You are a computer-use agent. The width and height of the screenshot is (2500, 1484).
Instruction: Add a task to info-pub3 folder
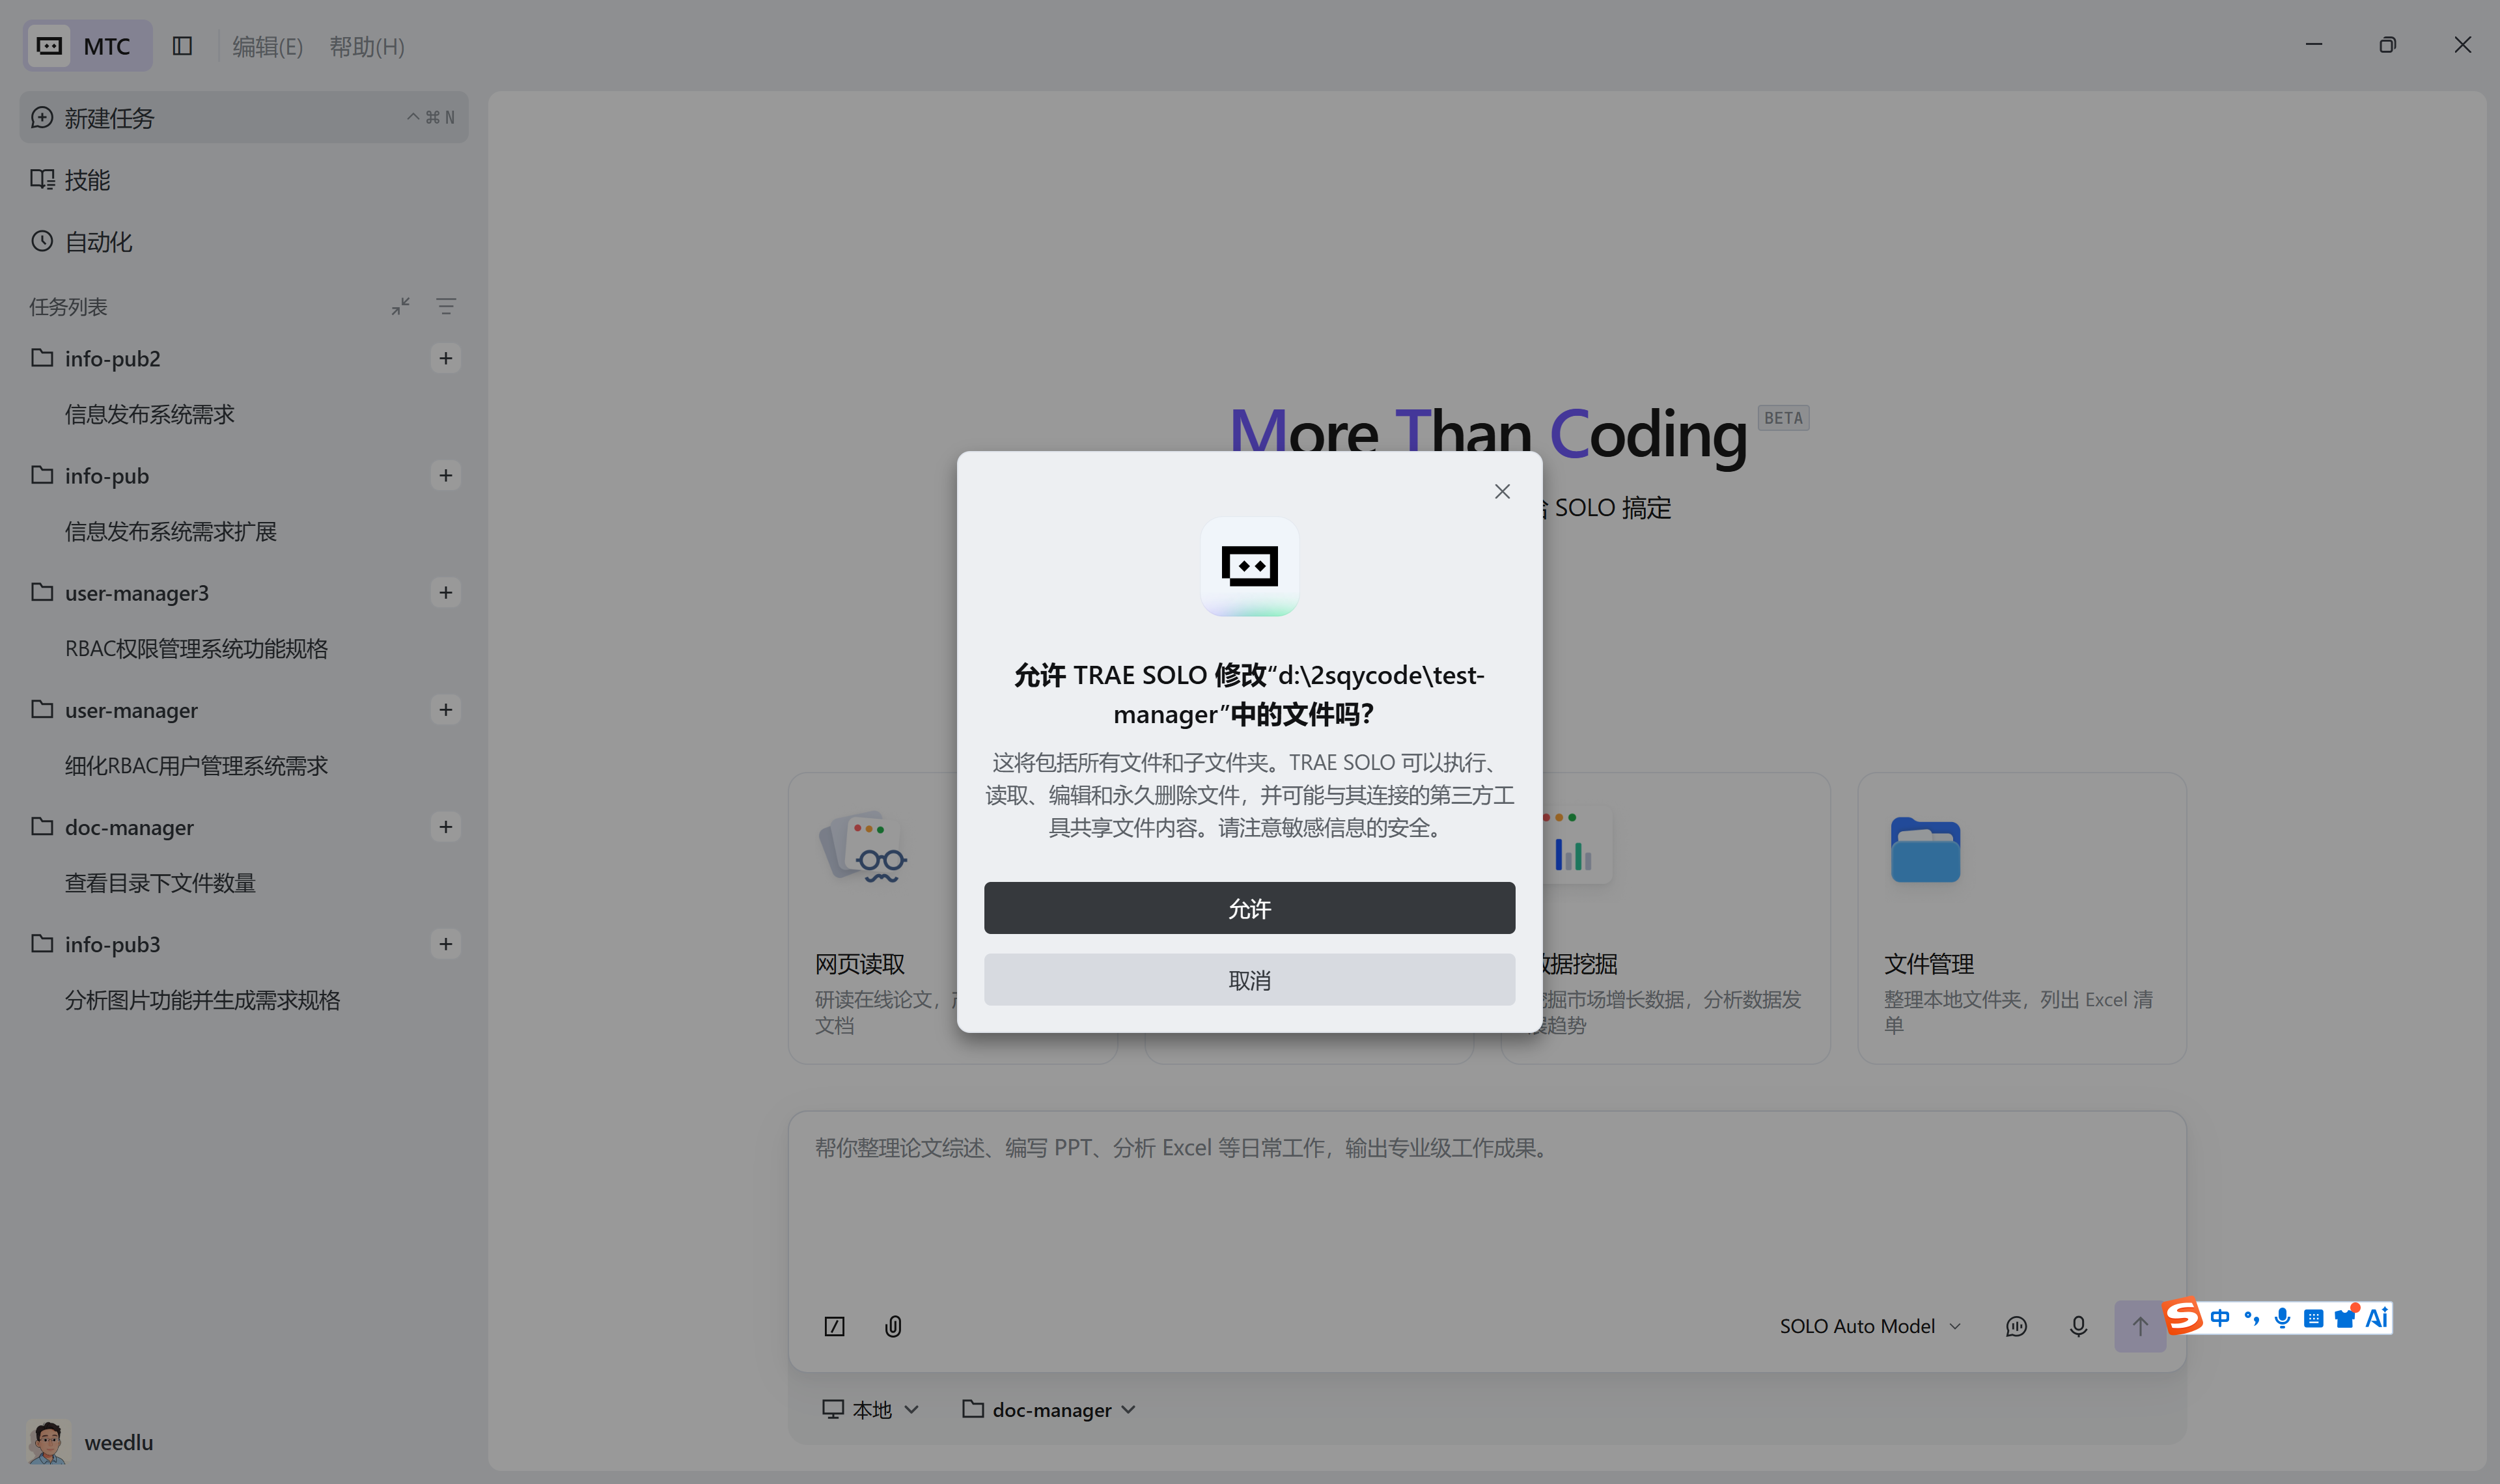[446, 943]
